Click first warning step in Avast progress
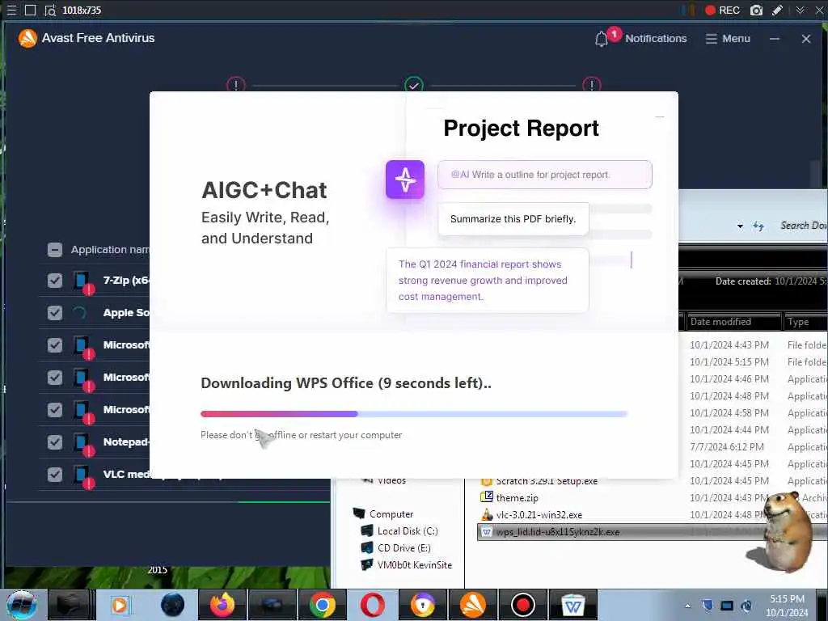The width and height of the screenshot is (828, 621). point(235,84)
